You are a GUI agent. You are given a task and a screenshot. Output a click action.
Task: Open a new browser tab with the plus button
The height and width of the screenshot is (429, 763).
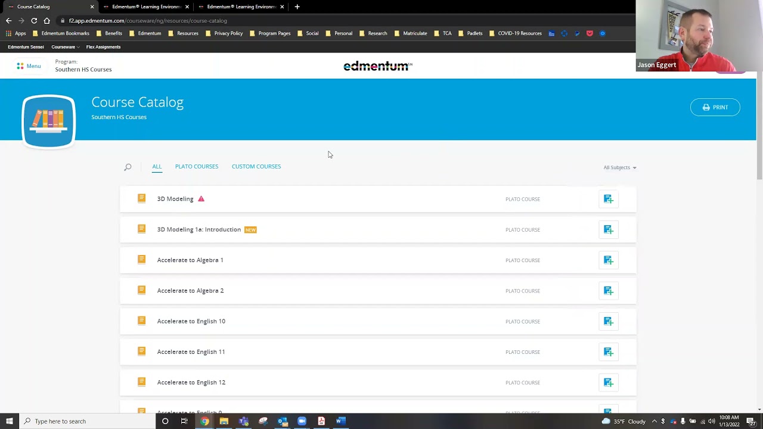tap(297, 7)
